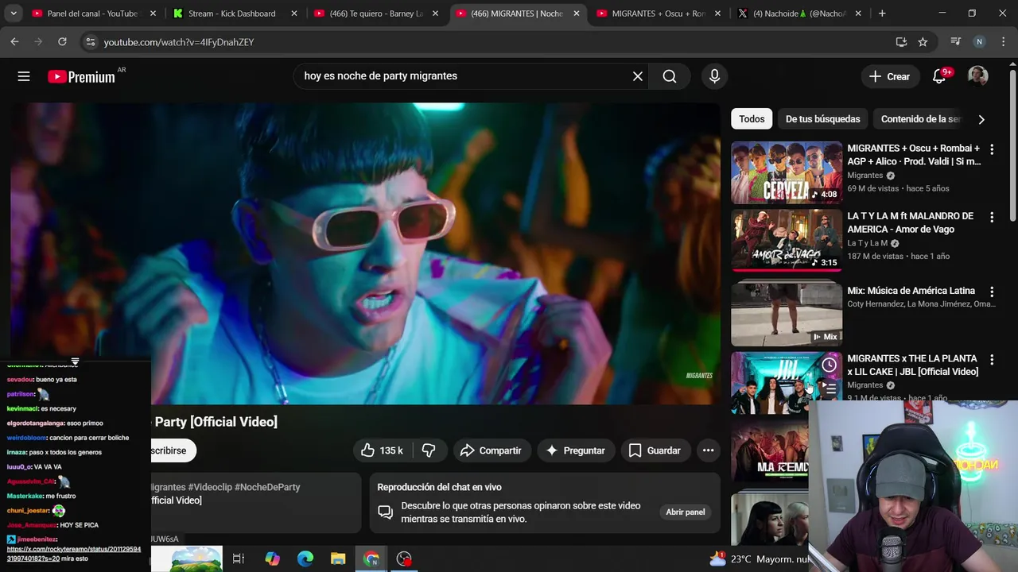
Task: Click the Crear button
Action: pos(889,76)
